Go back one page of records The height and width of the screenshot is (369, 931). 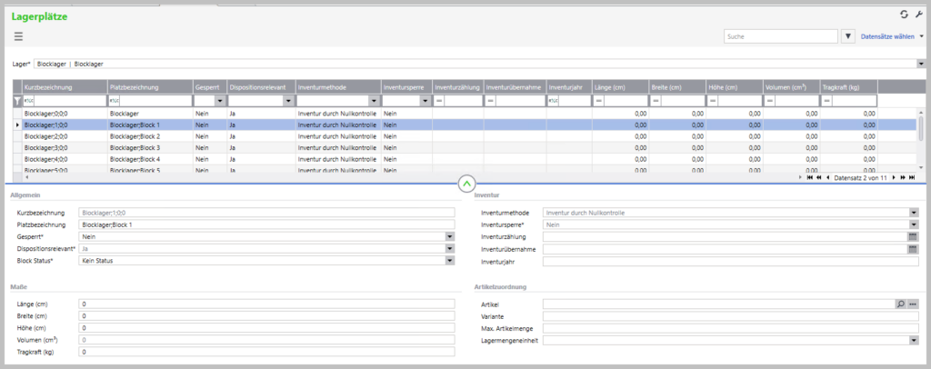(x=819, y=177)
